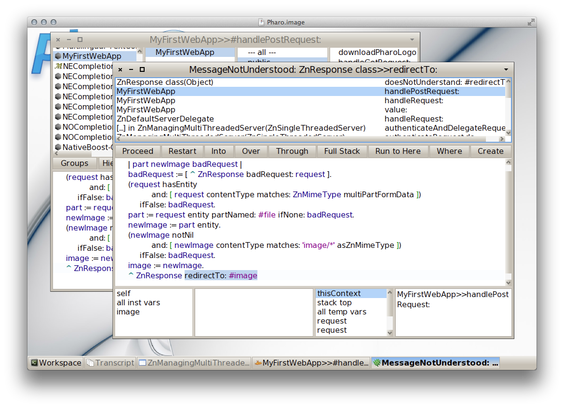Step Over with the Over button
This screenshot has height=408, width=564.
pyautogui.click(x=251, y=151)
